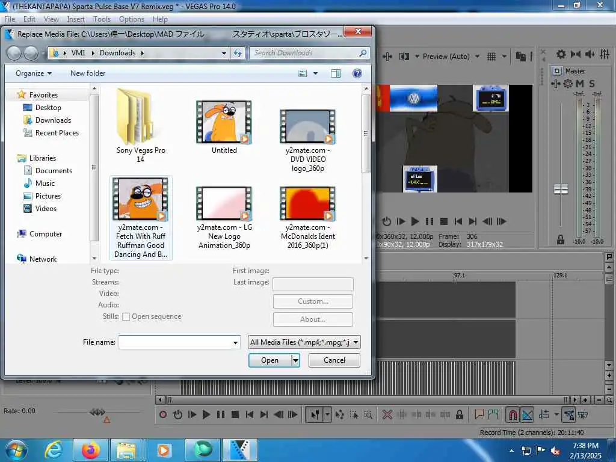Click the red X Delete icon
The image size is (616, 462).
coord(387,414)
